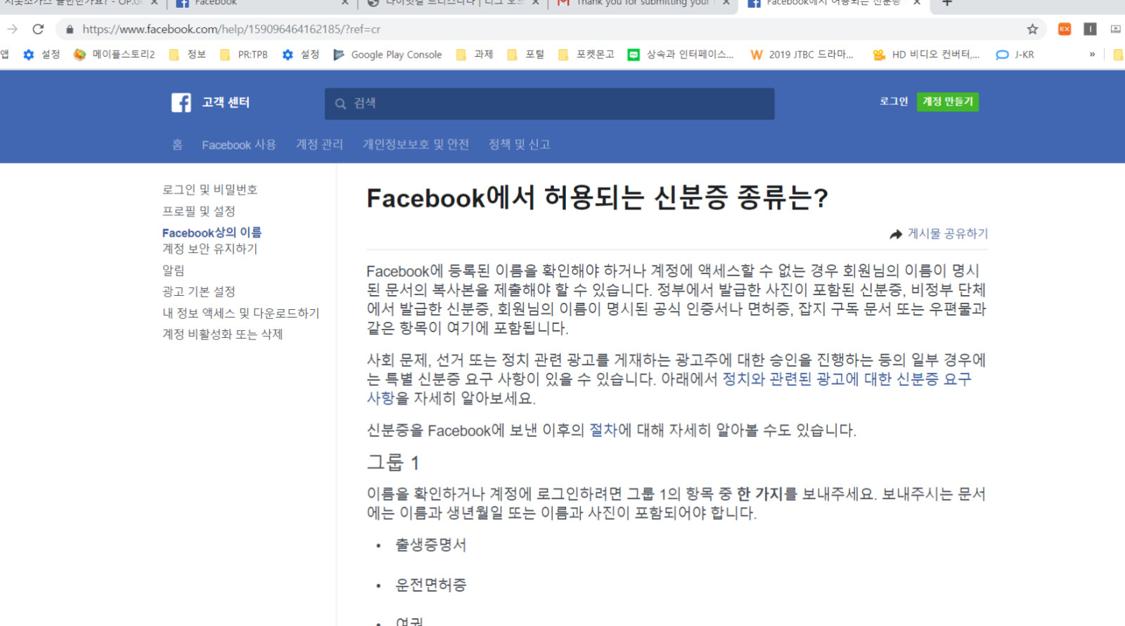This screenshot has height=626, width=1125.
Task: Select 로그인 및 비밀번호 in the sidebar
Action: pos(210,190)
